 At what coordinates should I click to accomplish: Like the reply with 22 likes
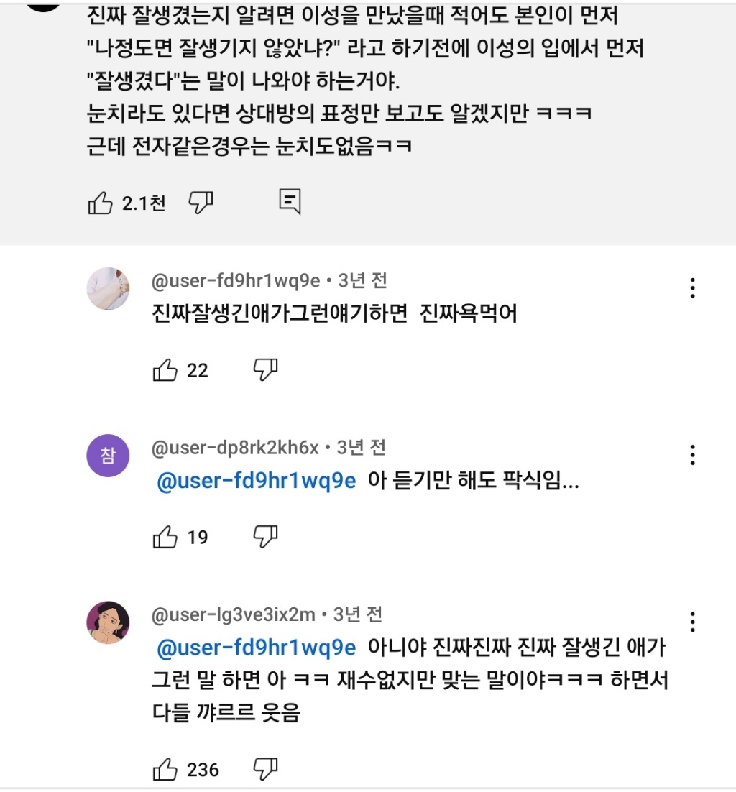(165, 370)
